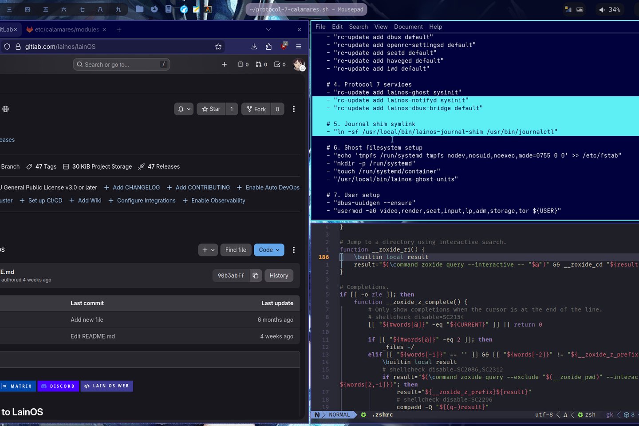The height and width of the screenshot is (426, 639).
Task: Open the notification bell dropdown
Action: pyautogui.click(x=184, y=109)
